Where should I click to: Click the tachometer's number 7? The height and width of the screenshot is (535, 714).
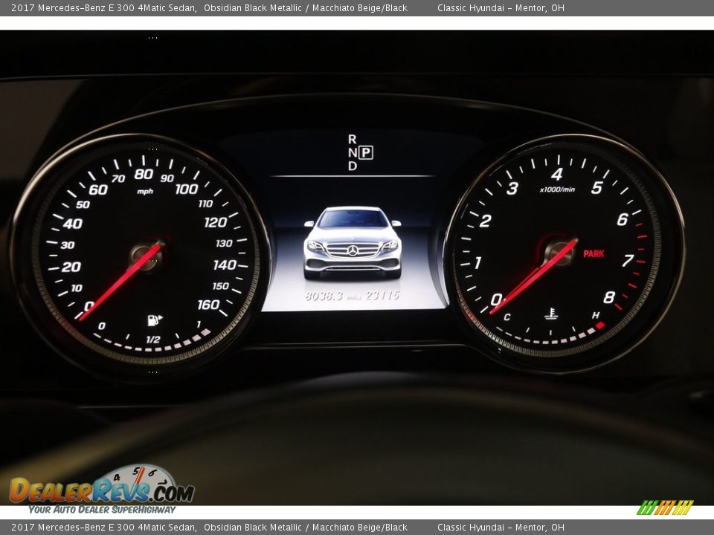click(628, 261)
